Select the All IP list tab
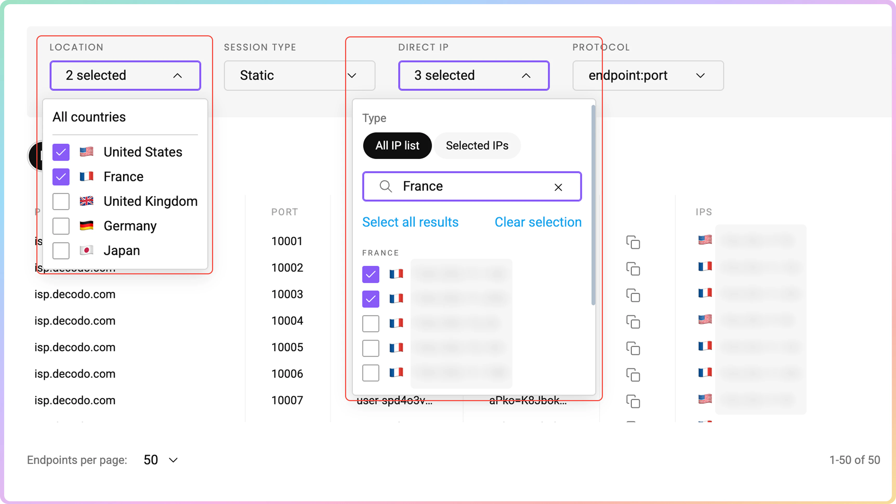The width and height of the screenshot is (896, 504). pos(397,145)
